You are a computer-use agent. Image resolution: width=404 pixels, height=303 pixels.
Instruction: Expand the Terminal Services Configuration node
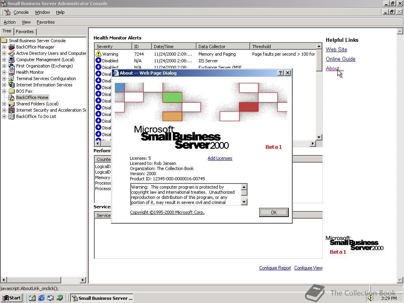click(x=4, y=79)
